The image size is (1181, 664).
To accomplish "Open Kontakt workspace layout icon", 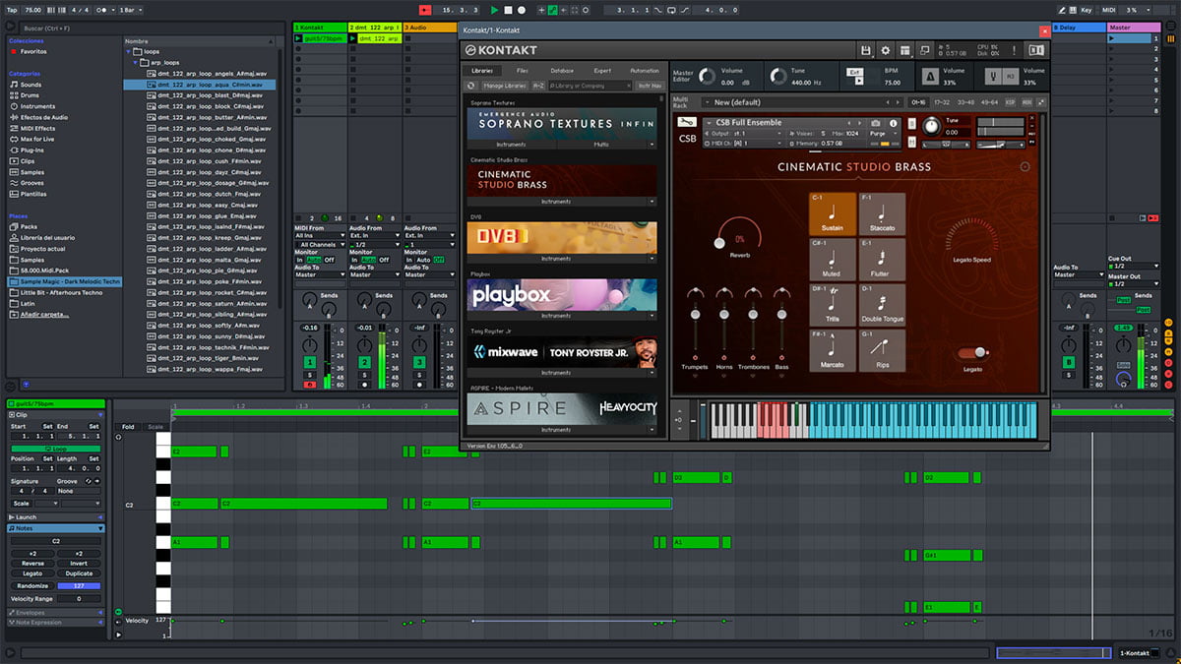I will point(904,50).
